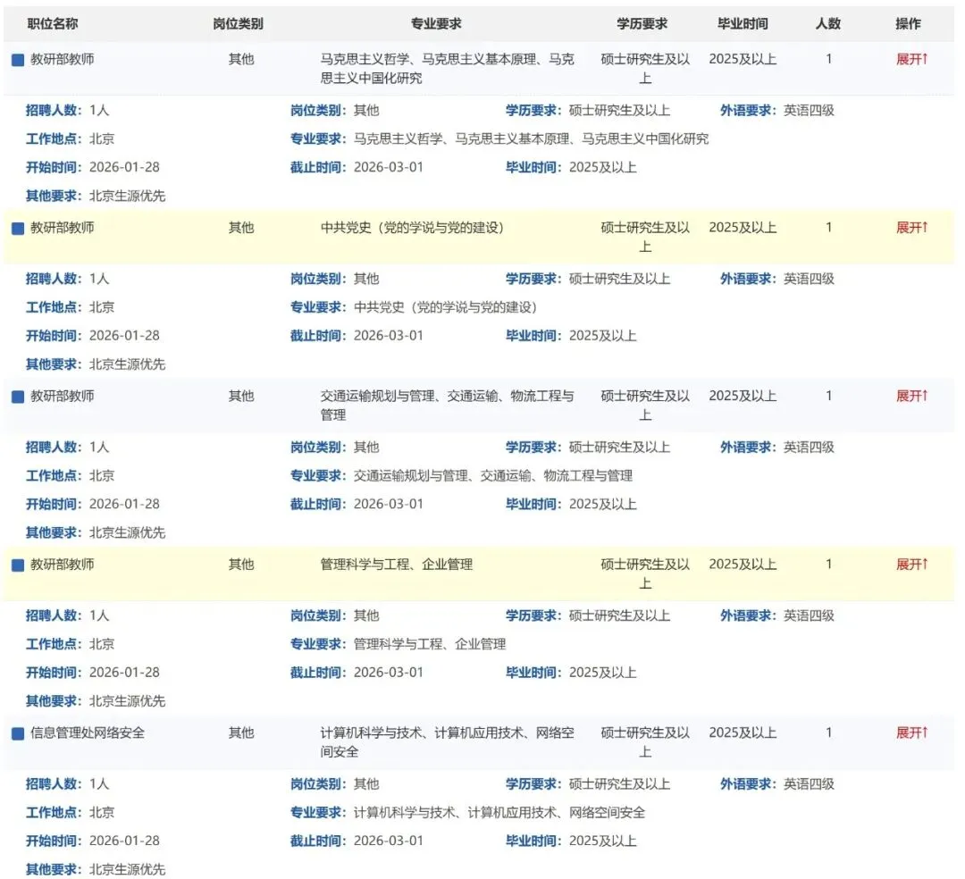This screenshot has height=879, width=965.
Task: Click the 操作 column header
Action: coord(909,24)
